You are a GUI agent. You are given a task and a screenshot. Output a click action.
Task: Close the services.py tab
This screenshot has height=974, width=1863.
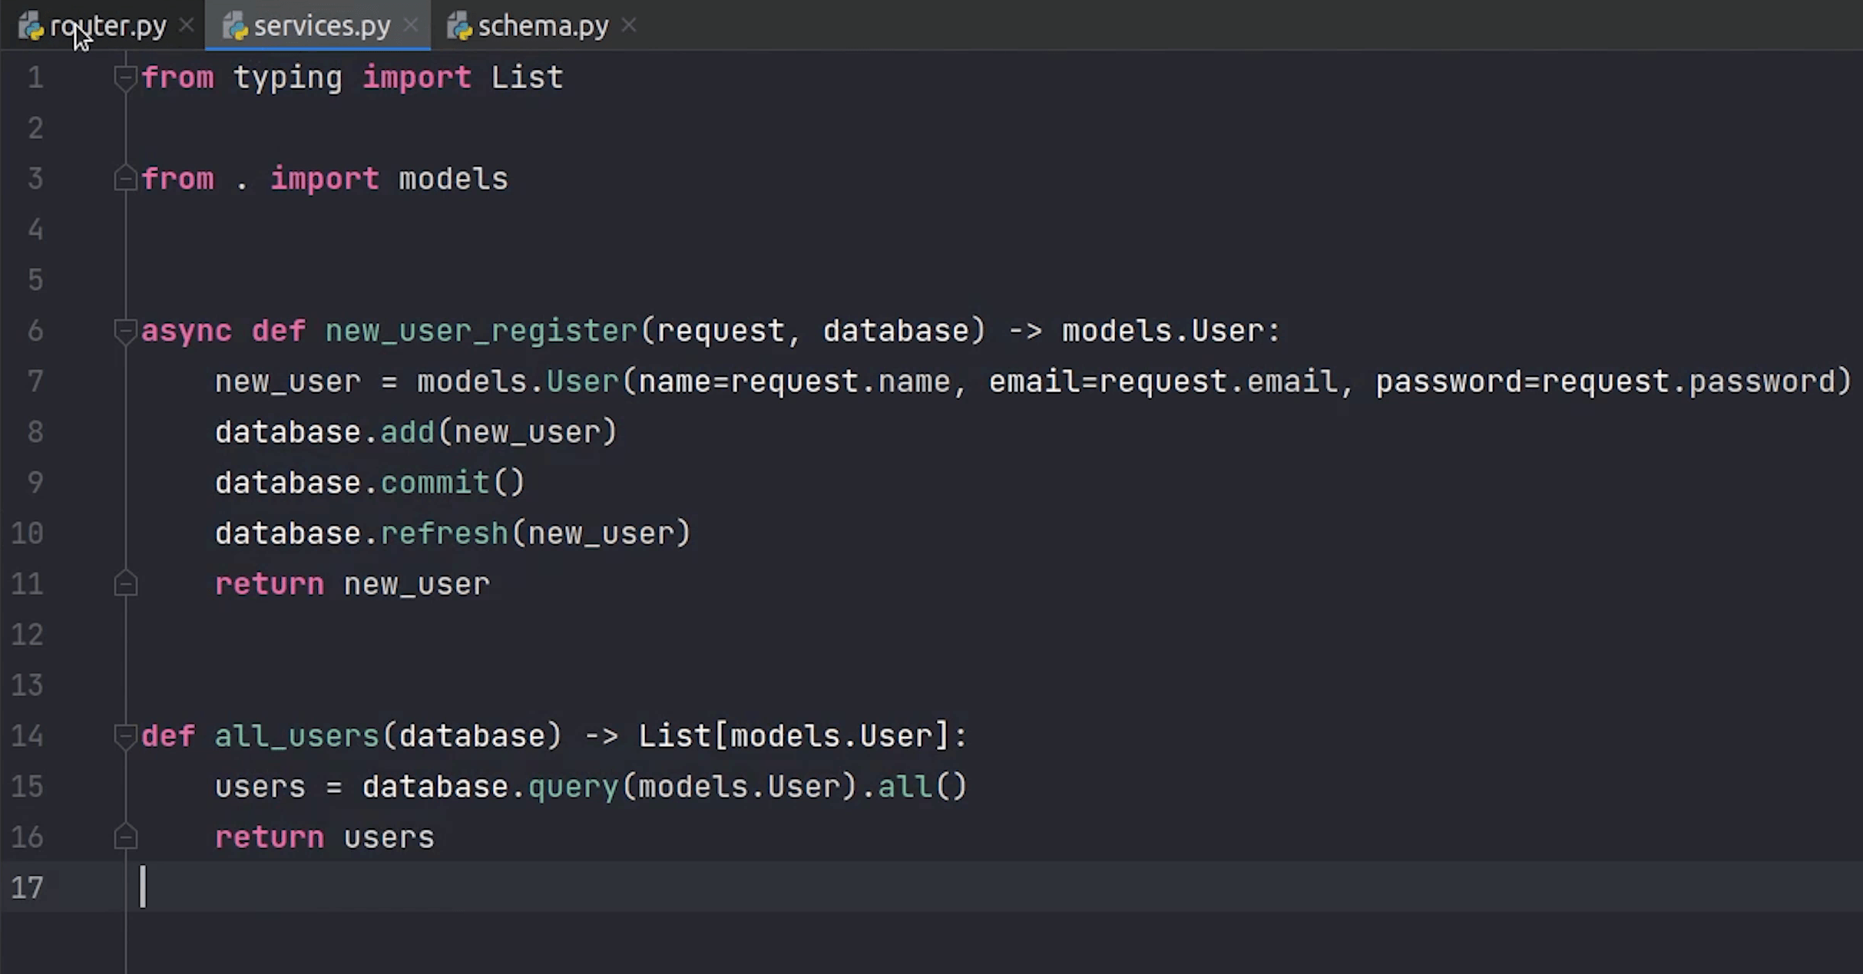pos(413,25)
